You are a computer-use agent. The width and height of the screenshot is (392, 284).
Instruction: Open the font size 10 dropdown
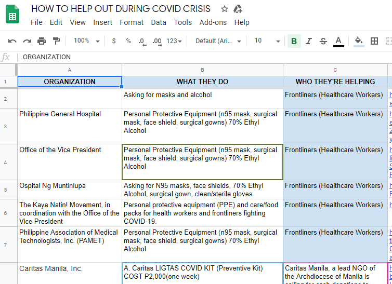point(267,41)
